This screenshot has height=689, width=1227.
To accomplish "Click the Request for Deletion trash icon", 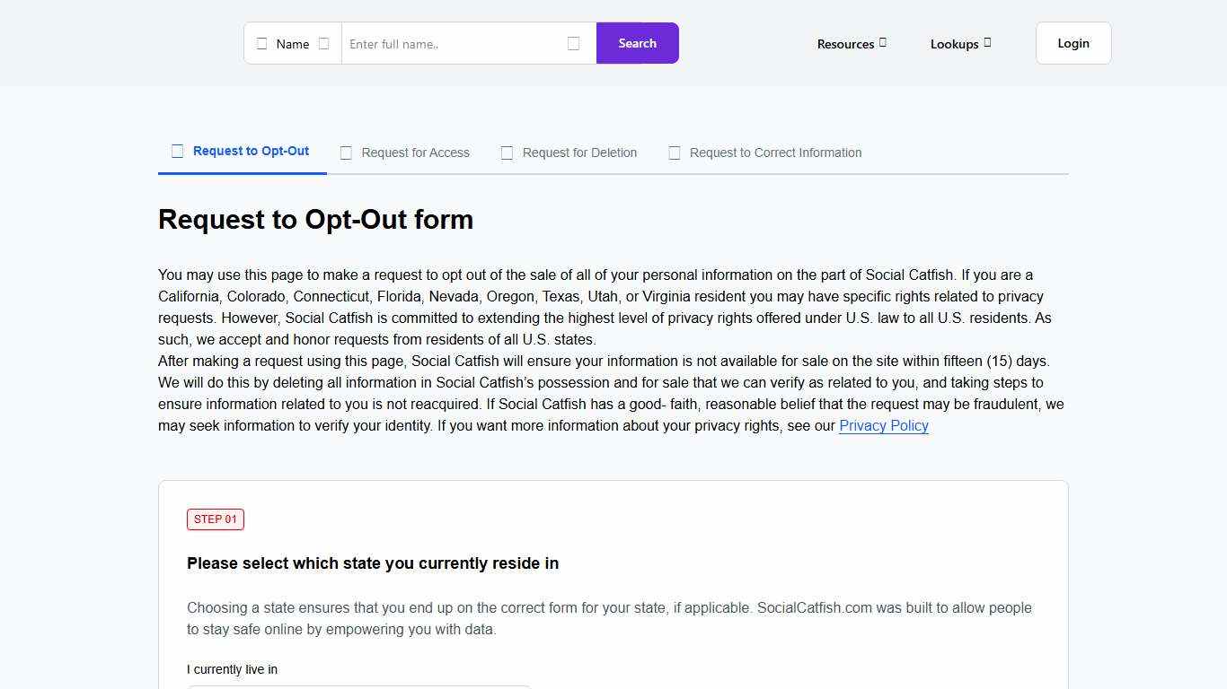I will [507, 153].
